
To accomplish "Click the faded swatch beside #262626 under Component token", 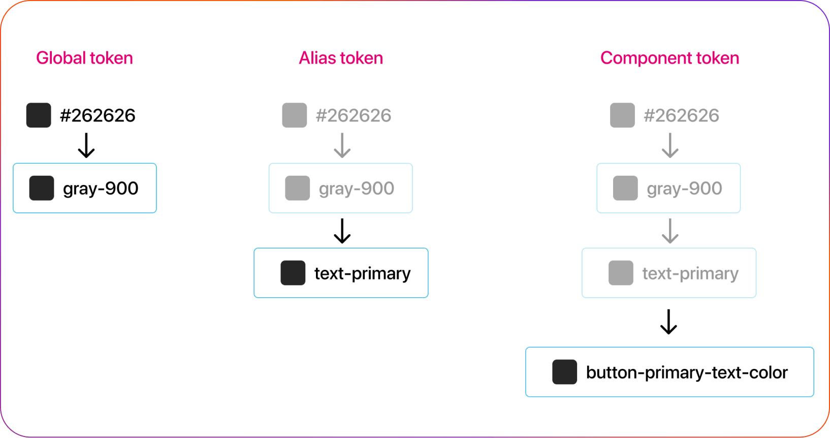I will (622, 115).
